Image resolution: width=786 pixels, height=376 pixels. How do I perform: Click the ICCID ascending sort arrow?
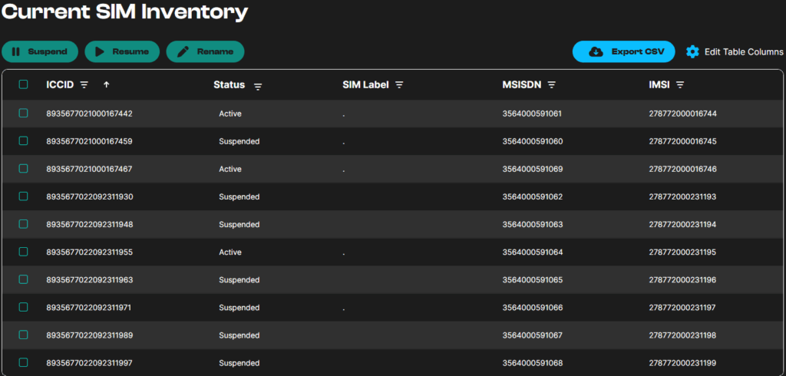[106, 84]
